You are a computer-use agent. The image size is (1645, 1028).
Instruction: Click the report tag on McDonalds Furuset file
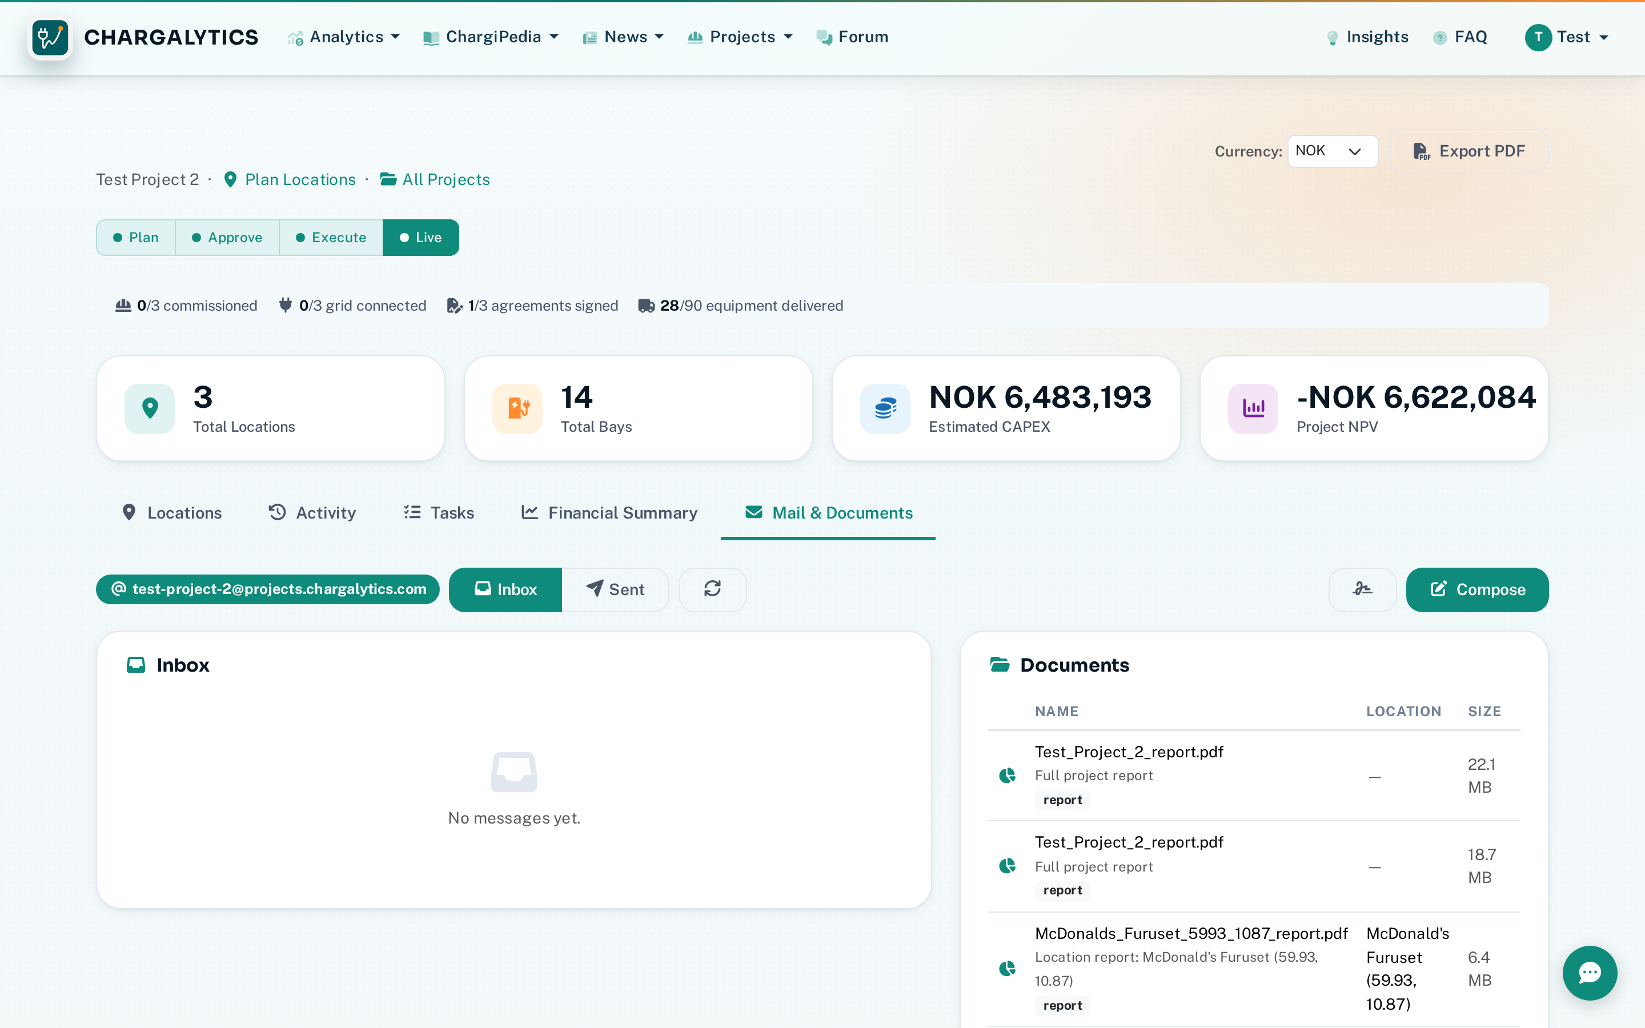tap(1062, 1006)
